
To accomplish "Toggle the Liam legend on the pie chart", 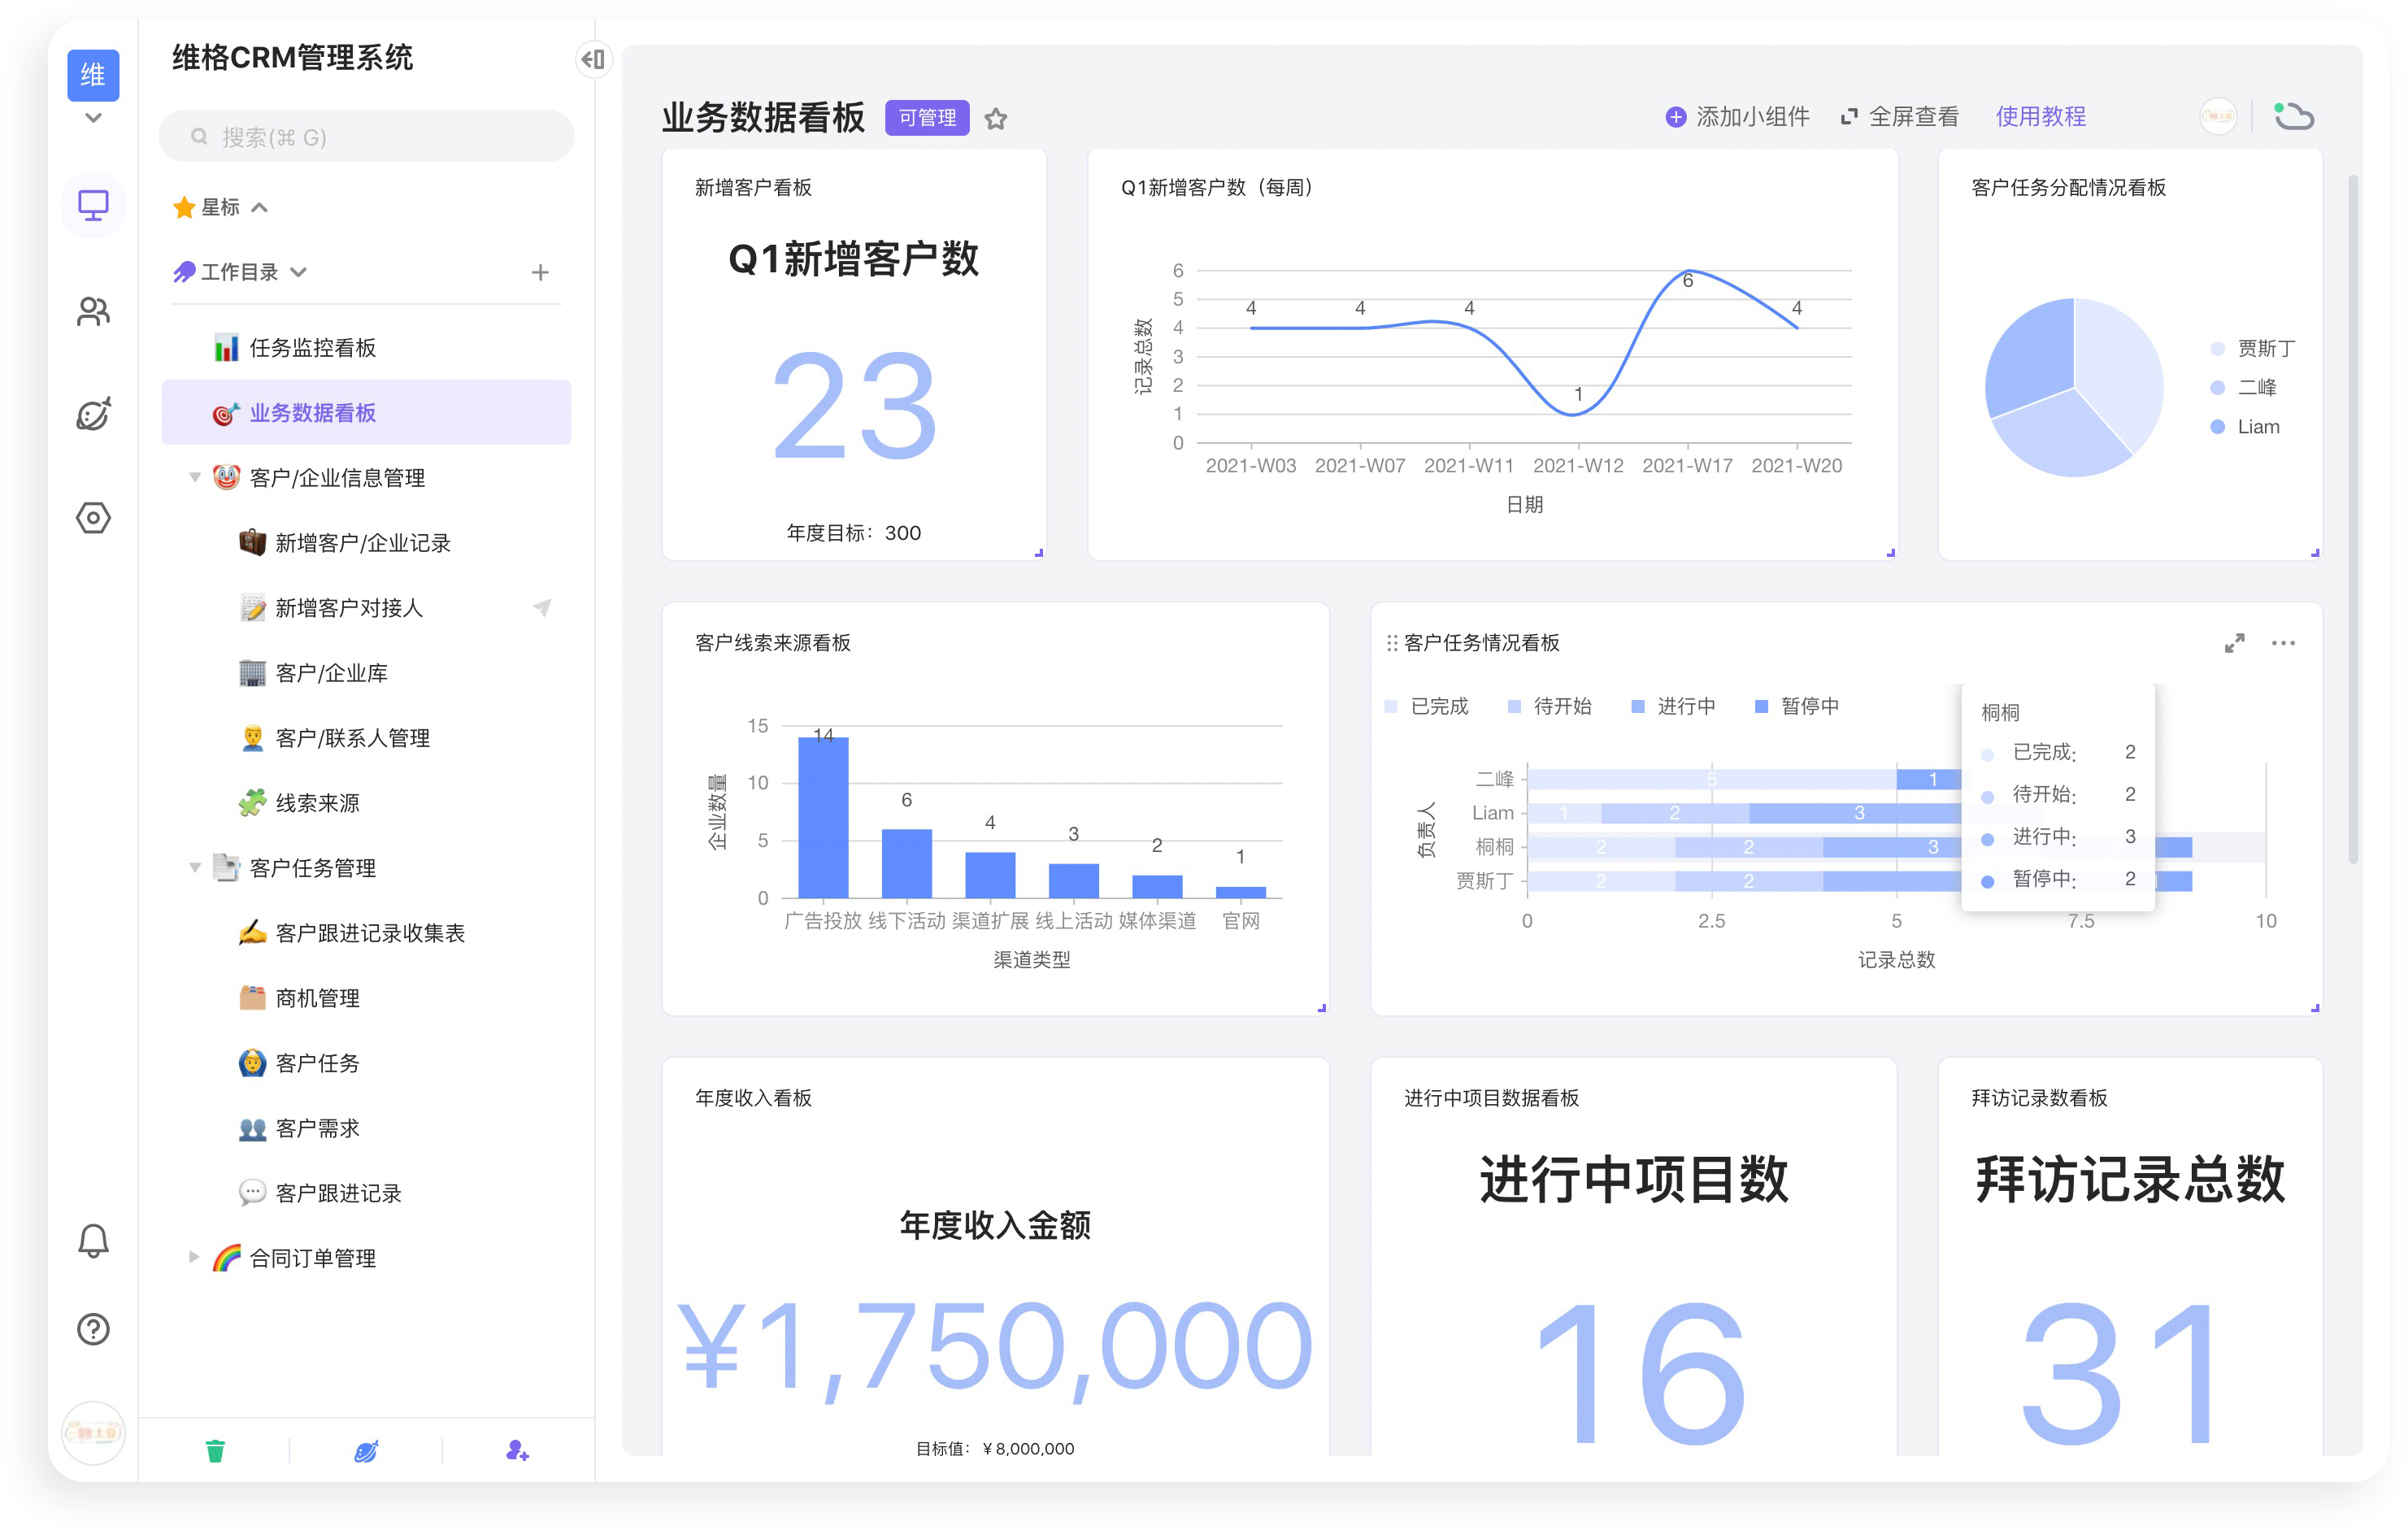I will click(x=2249, y=426).
